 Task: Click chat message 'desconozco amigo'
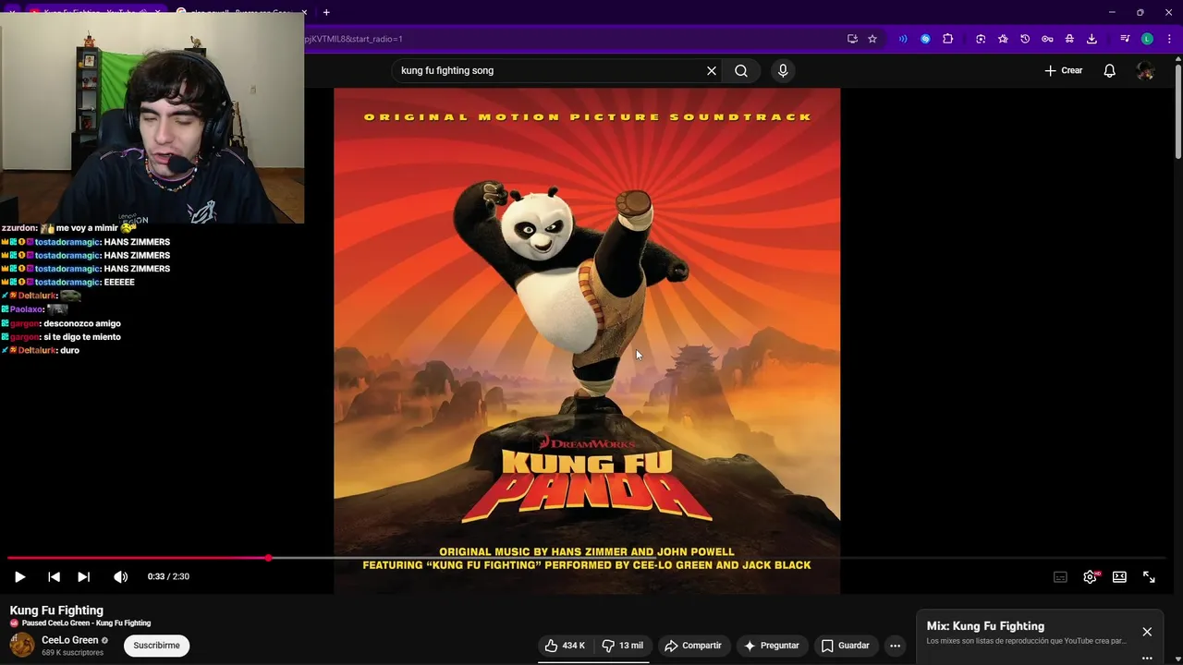click(82, 323)
